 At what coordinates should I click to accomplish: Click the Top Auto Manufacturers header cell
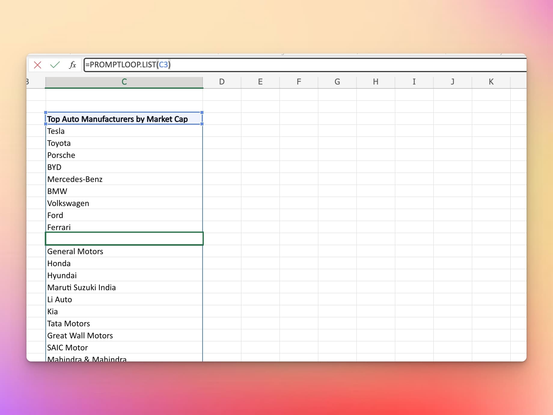tap(124, 119)
